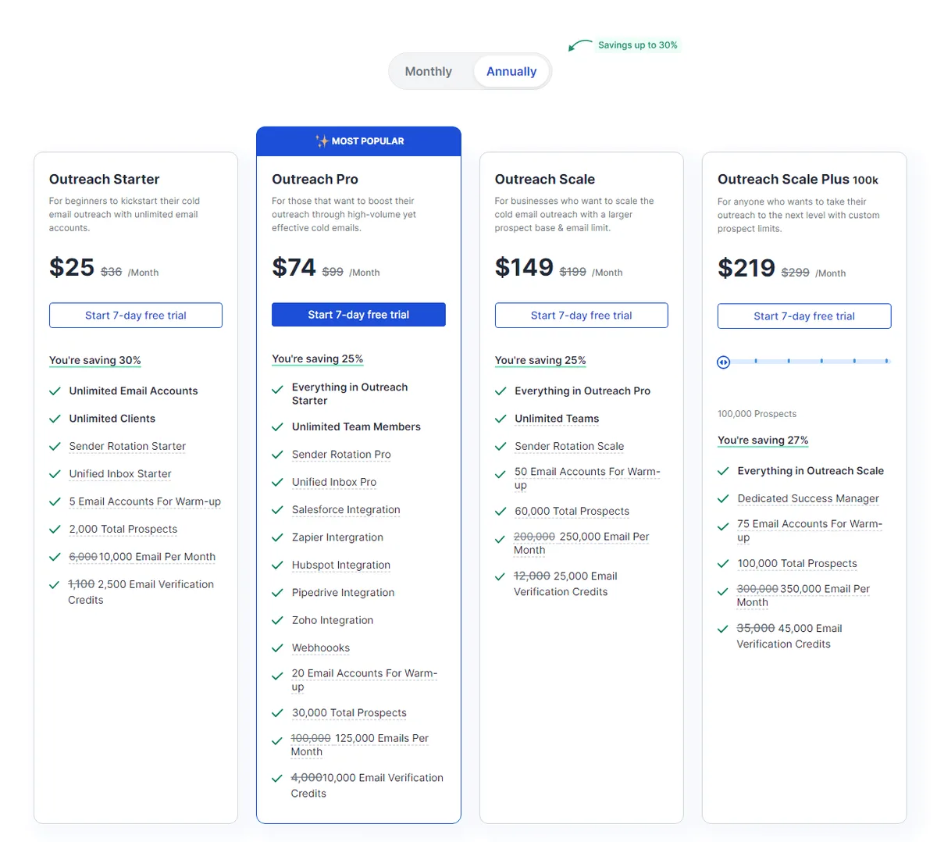
Task: Click the 100,000 Total Prospects link
Action: pos(797,563)
